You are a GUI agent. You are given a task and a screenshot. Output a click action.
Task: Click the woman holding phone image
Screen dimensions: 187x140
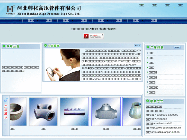[62, 65]
